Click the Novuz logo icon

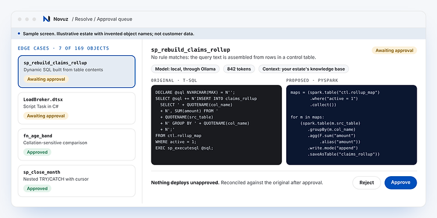46,19
